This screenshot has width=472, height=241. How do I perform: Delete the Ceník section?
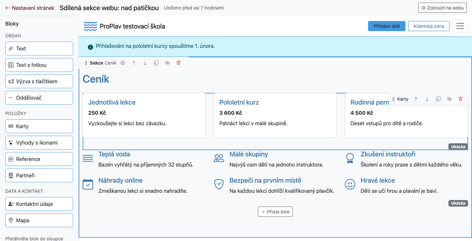pyautogui.click(x=178, y=63)
